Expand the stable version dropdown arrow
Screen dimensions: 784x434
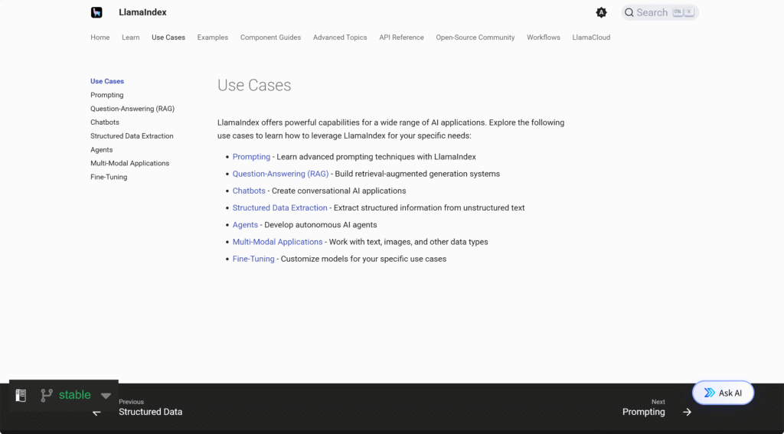(x=106, y=396)
